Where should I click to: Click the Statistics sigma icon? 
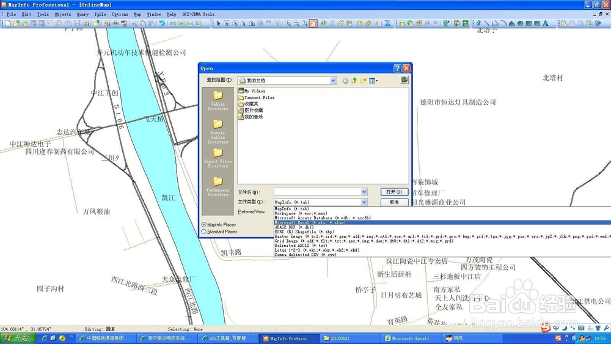point(387,23)
